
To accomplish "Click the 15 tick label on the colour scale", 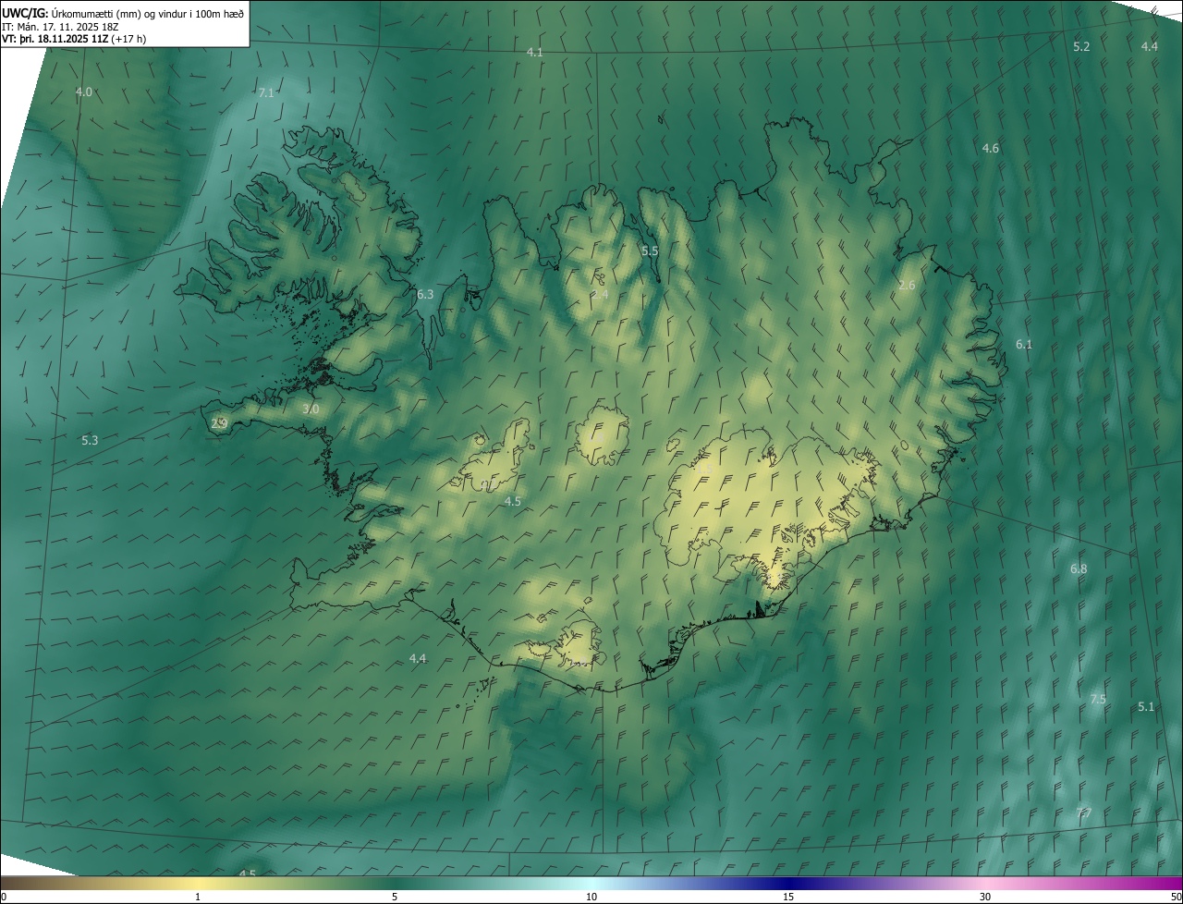I will click(x=788, y=897).
